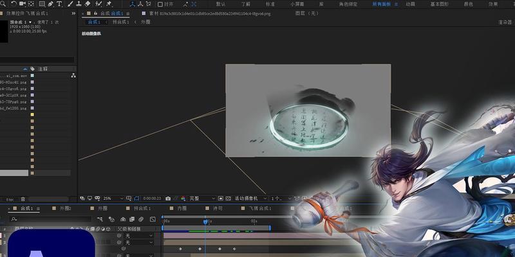Toggle the viewer lock icon on 合成1 tab
Image resolution: width=515 pixels, height=257 pixels.
click(95, 13)
